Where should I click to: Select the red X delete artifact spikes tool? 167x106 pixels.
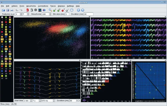coord(63,10)
